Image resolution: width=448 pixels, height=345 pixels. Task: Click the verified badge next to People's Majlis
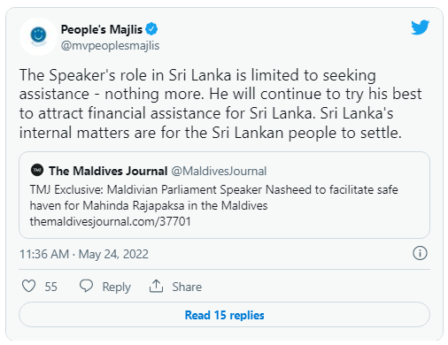coord(151,29)
